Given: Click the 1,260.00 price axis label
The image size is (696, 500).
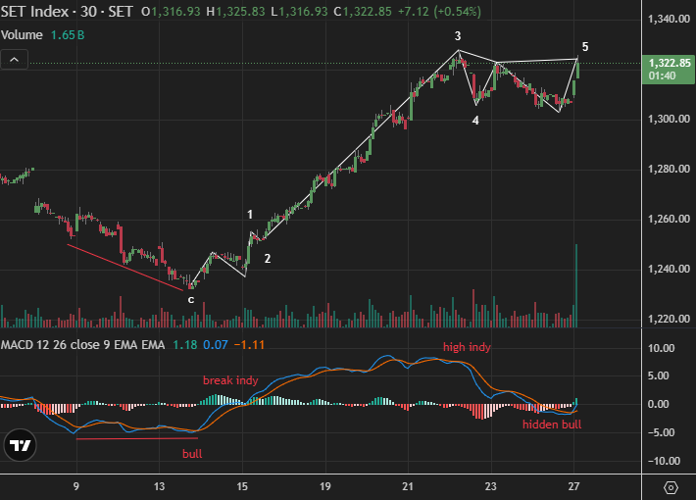Looking at the screenshot, I should 669,219.
